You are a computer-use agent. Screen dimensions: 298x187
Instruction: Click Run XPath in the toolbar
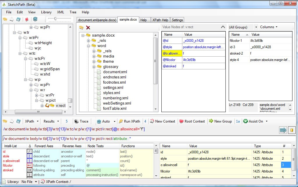coord(129,121)
